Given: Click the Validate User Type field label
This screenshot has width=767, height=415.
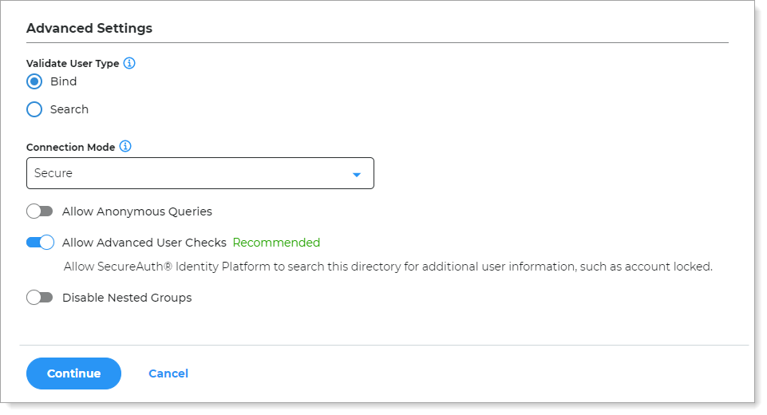Looking at the screenshot, I should (x=73, y=63).
